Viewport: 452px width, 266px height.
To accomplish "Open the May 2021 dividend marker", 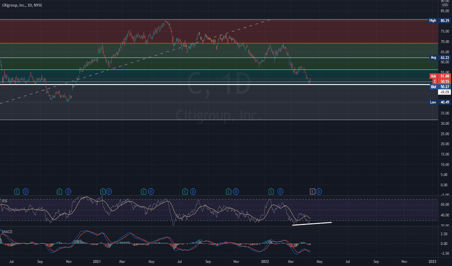I will tap(151, 192).
